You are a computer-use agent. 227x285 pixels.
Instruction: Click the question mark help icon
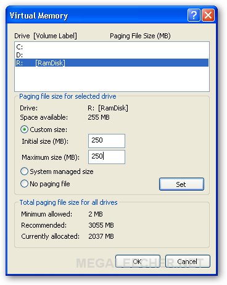click(194, 15)
